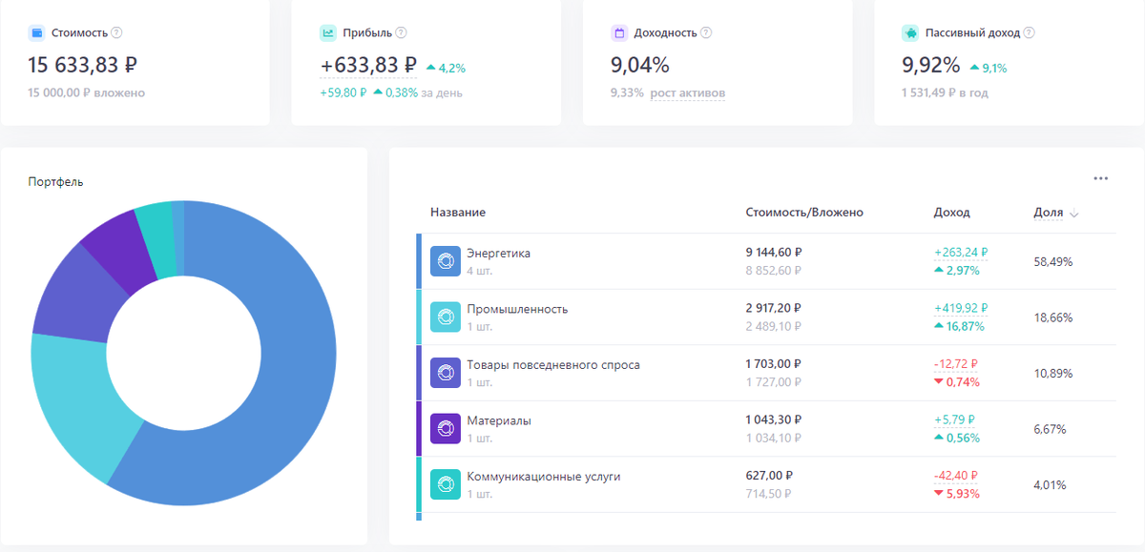
Task: Click the 9,04% yield value
Action: tap(639, 65)
